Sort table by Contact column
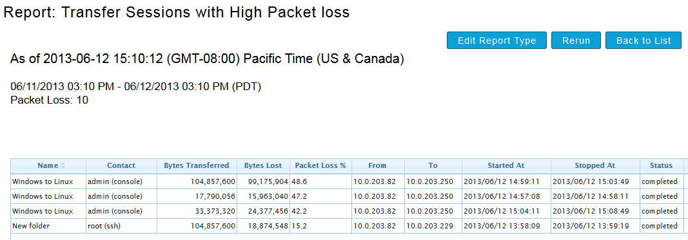 pos(121,165)
